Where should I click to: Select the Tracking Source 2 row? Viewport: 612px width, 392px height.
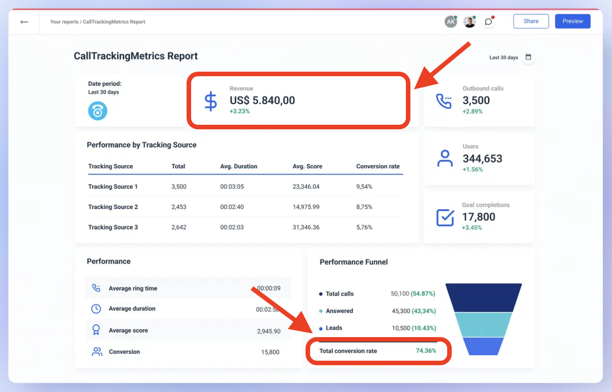245,207
